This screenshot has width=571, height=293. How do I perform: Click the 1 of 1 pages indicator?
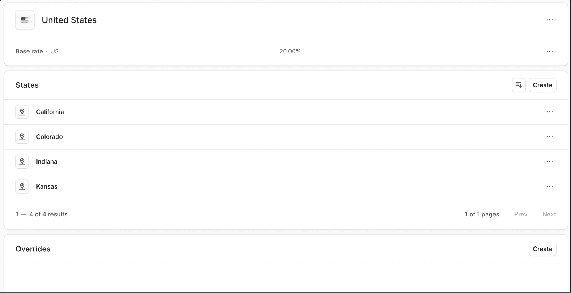[x=482, y=214]
